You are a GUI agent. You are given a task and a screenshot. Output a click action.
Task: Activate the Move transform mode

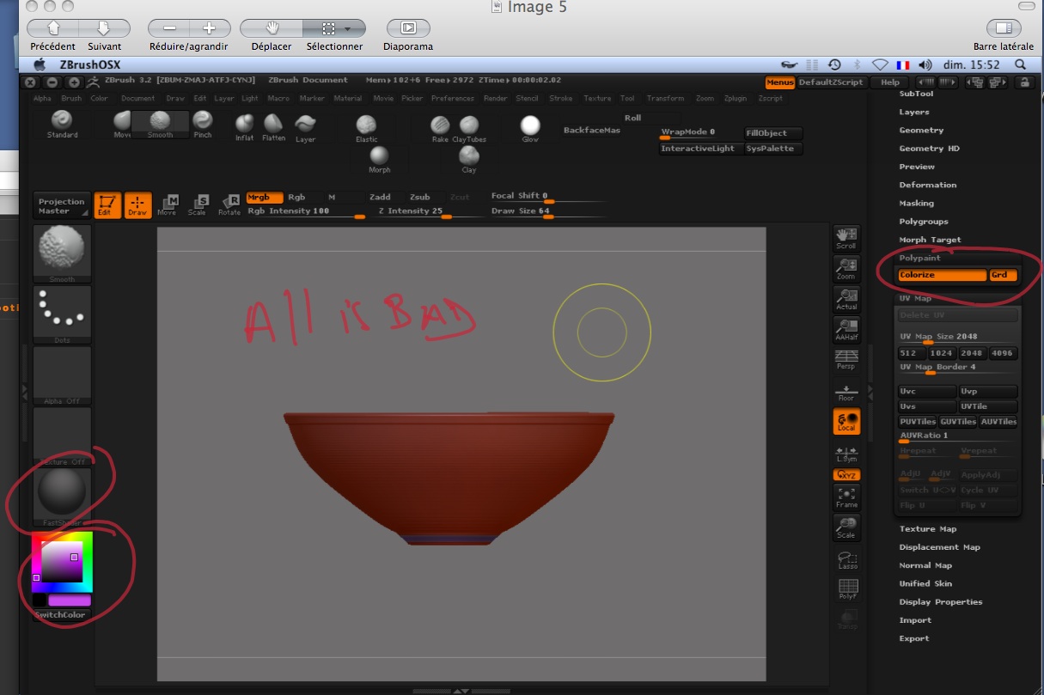click(x=167, y=204)
